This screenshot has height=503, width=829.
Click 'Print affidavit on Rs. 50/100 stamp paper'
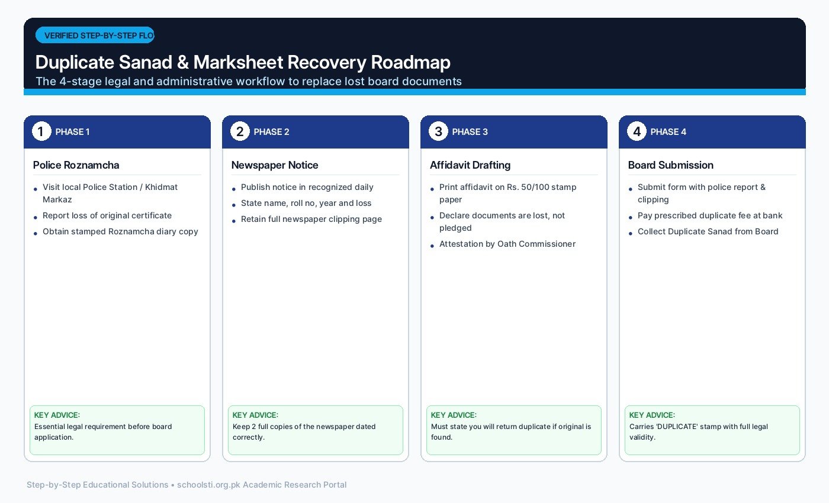pyautogui.click(x=507, y=193)
